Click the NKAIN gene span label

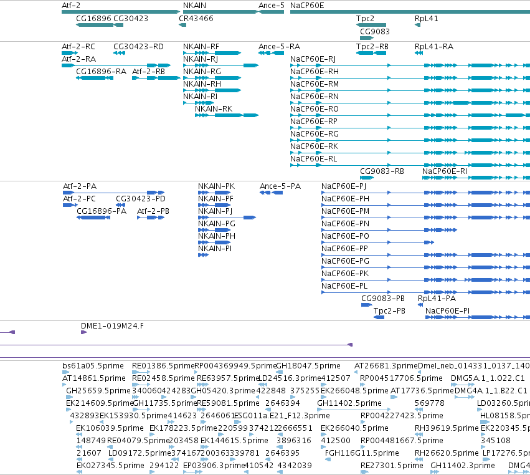pos(194,6)
